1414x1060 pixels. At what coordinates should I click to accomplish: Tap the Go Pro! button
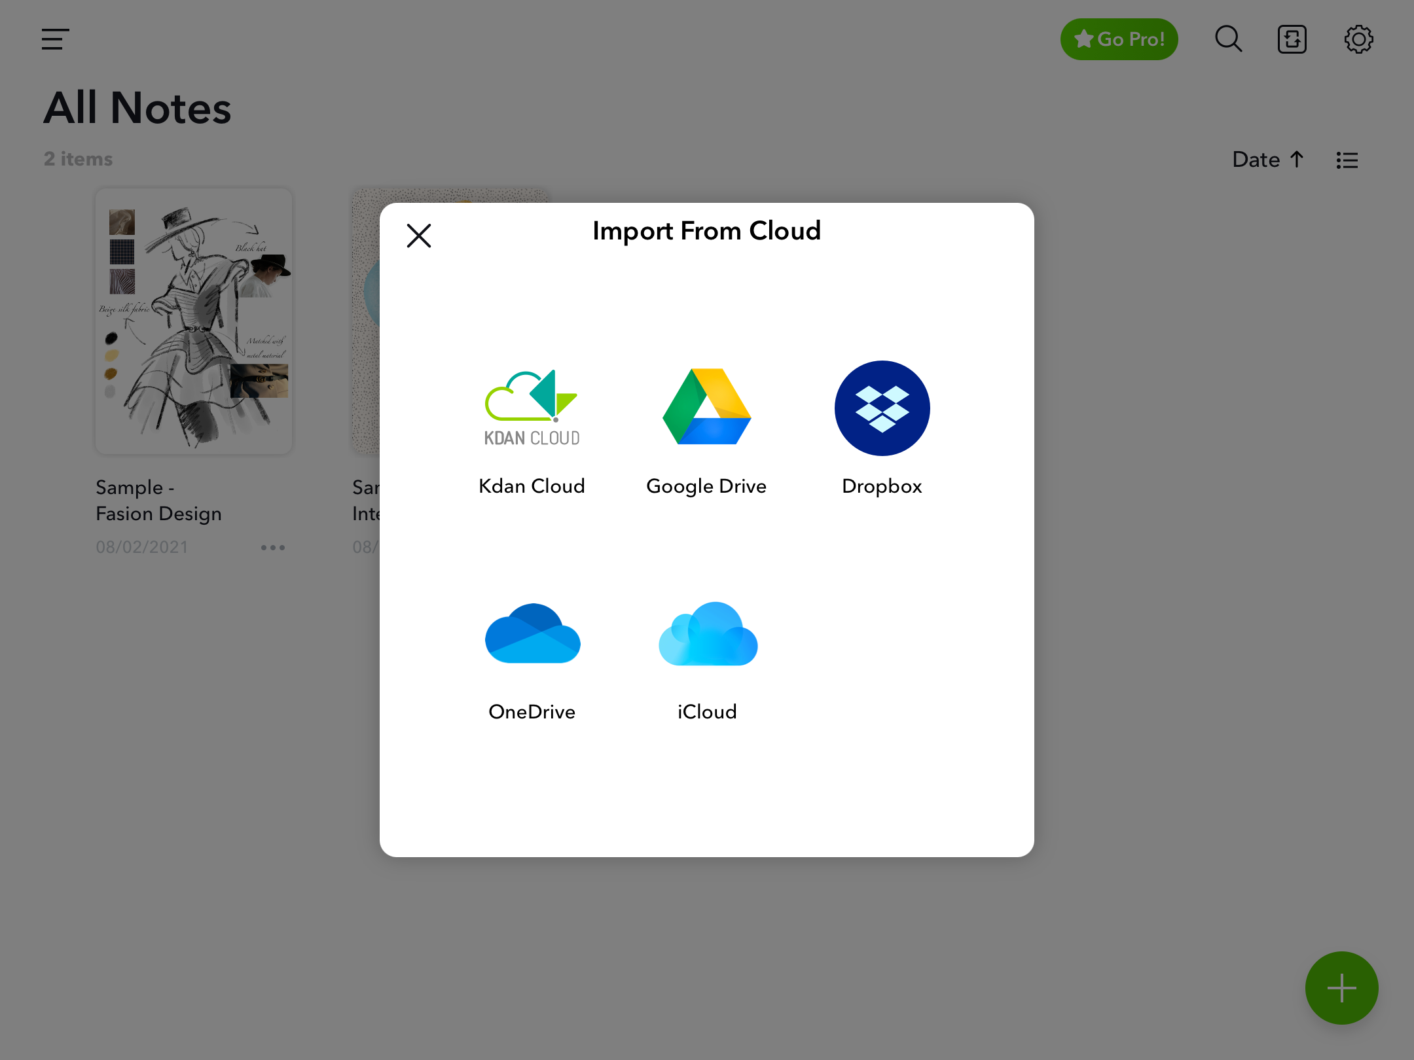point(1119,39)
